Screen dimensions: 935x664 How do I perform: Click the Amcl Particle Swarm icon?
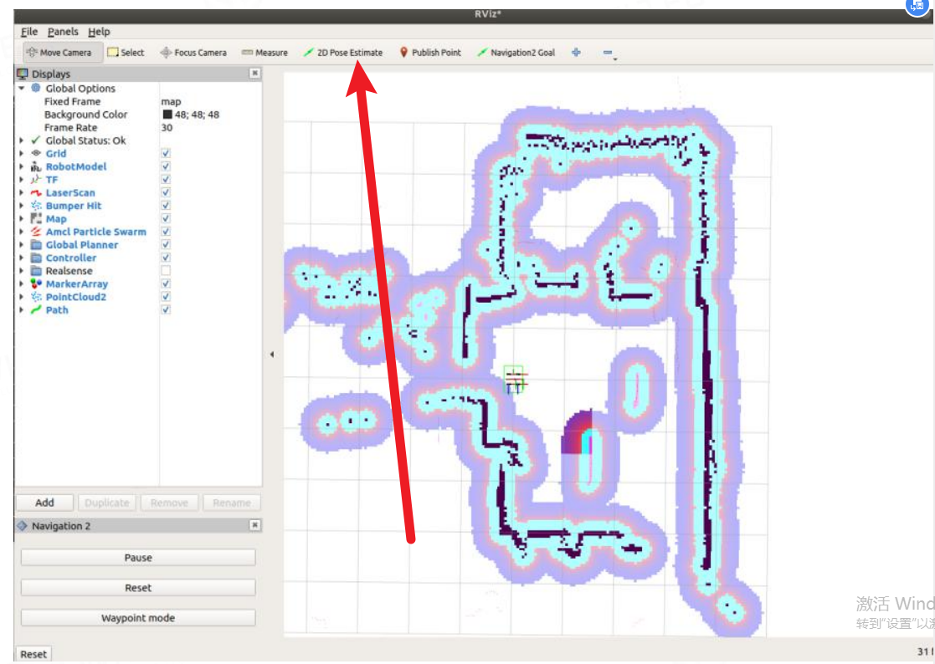[x=36, y=232]
